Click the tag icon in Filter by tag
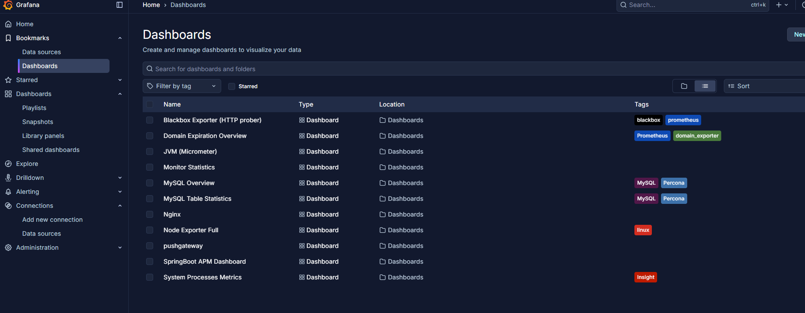The image size is (805, 313). click(150, 86)
